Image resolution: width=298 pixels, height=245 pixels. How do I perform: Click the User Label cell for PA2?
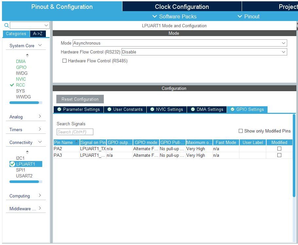(x=252, y=149)
